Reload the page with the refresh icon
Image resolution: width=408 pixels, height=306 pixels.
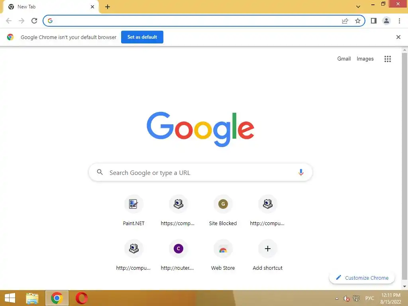[34, 21]
